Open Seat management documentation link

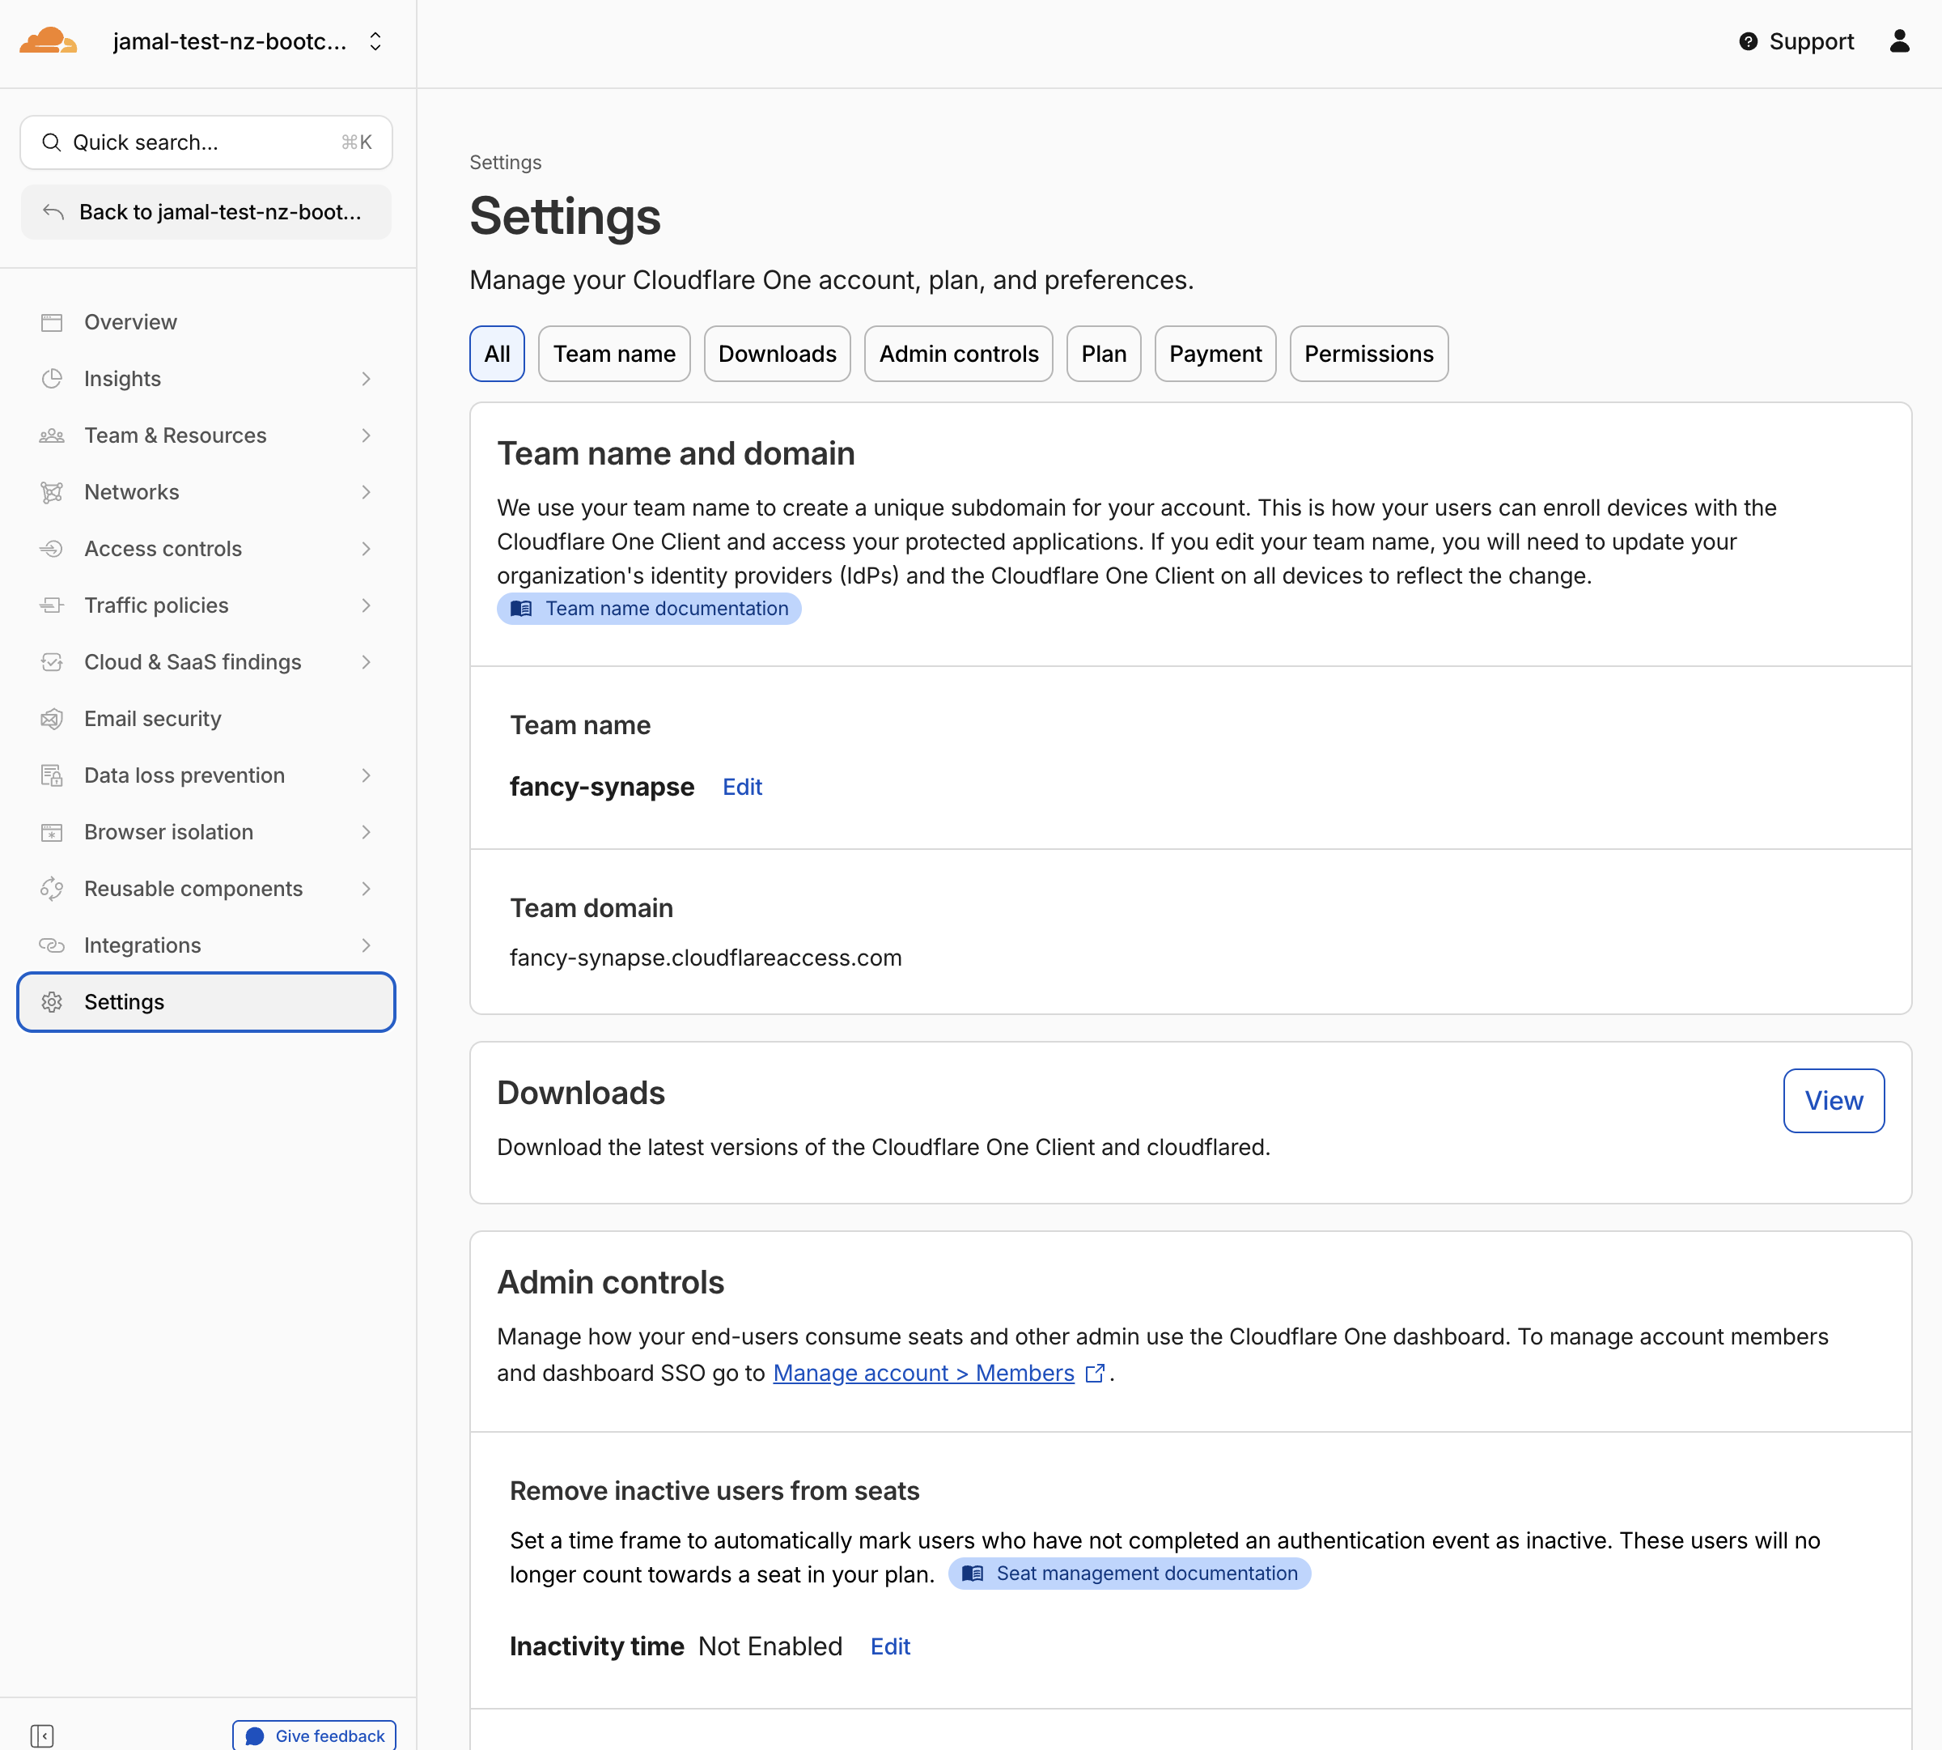[1130, 1573]
